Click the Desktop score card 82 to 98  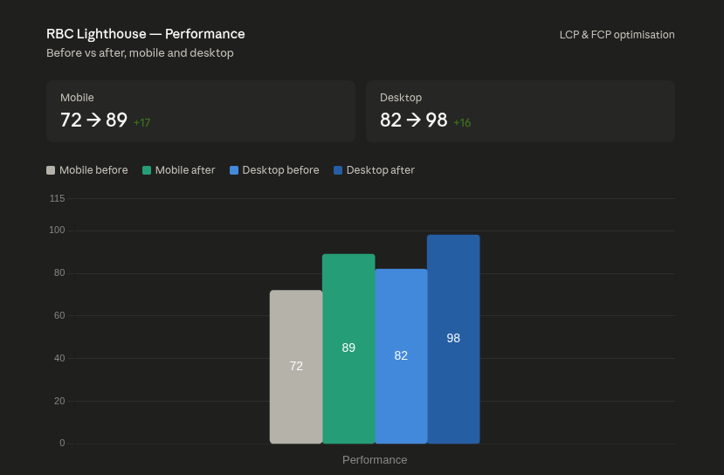(x=521, y=111)
